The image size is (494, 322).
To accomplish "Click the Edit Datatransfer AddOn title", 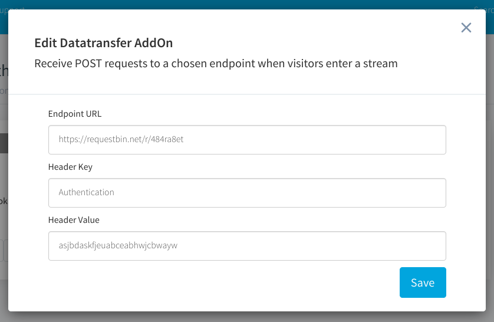I will point(104,43).
